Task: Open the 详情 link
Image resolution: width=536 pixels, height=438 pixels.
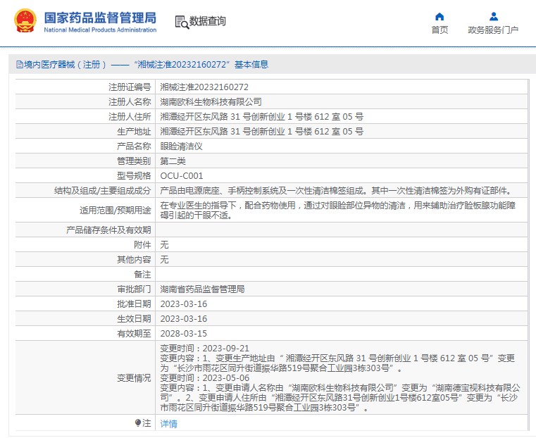Action: [168, 423]
